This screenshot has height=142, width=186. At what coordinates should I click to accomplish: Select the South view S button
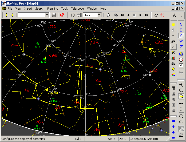click(x=181, y=36)
